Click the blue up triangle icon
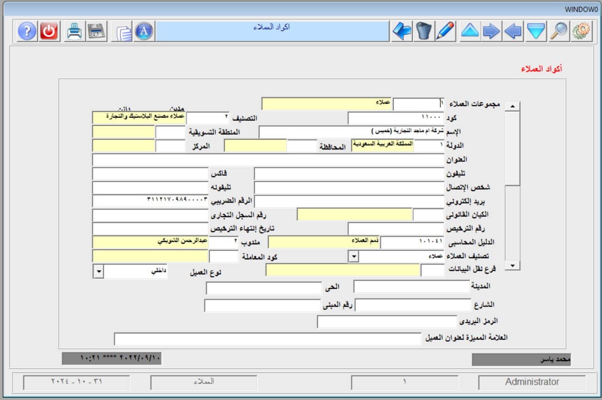This screenshot has width=602, height=400. (470, 31)
